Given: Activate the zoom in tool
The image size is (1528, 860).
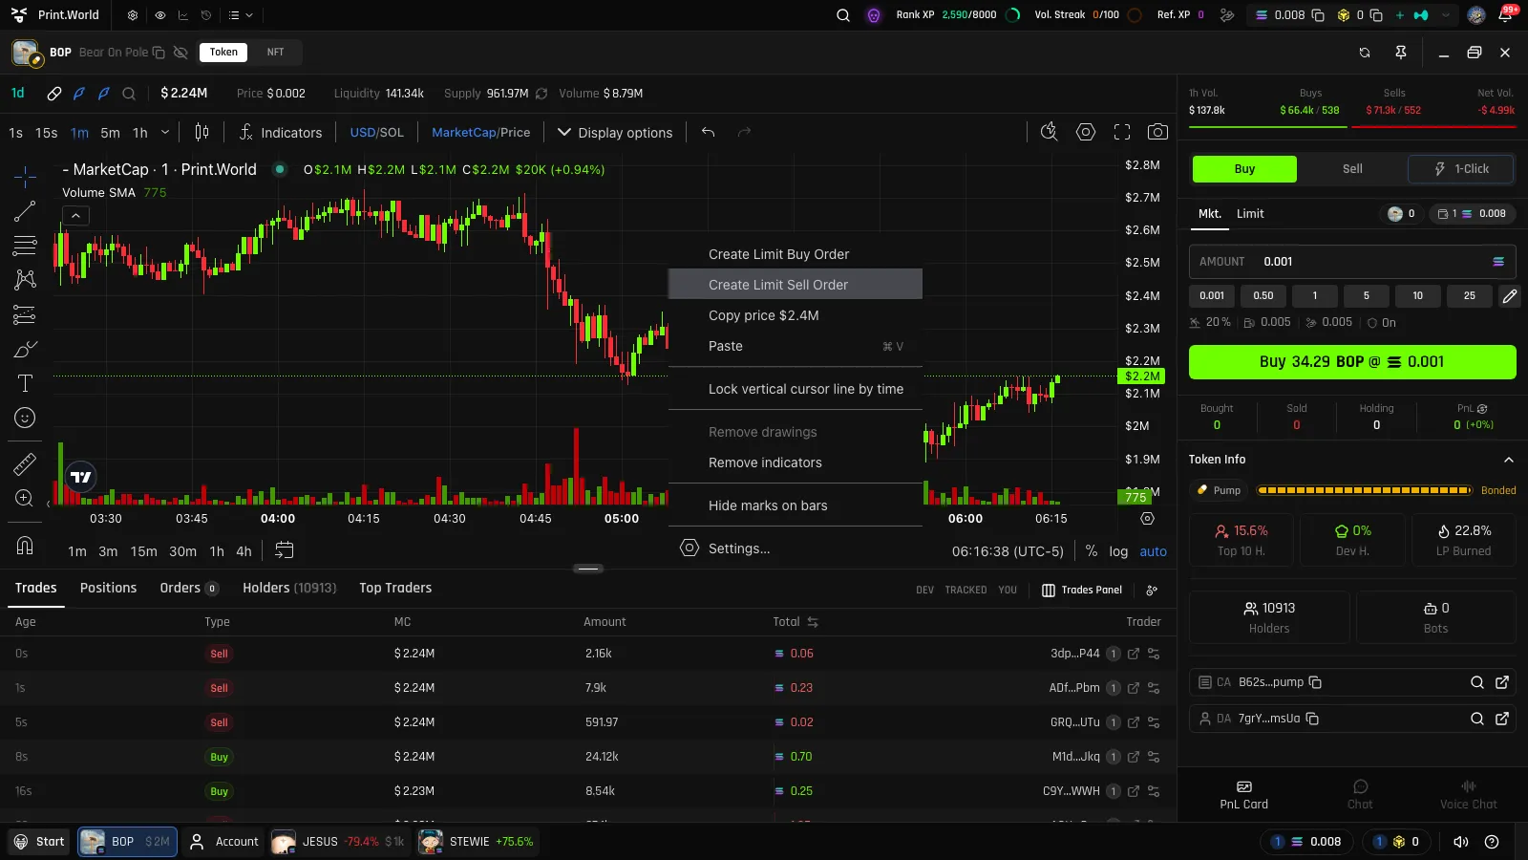Looking at the screenshot, I should tap(25, 498).
